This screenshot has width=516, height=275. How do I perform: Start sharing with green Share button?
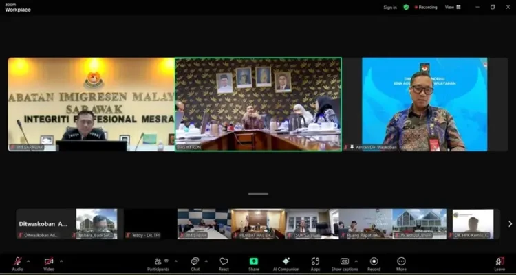253,262
